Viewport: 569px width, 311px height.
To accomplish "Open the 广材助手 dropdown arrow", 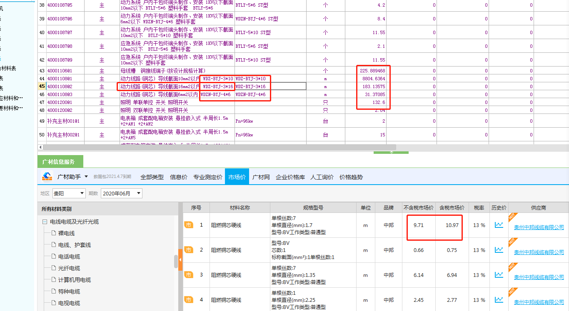I will [86, 177].
